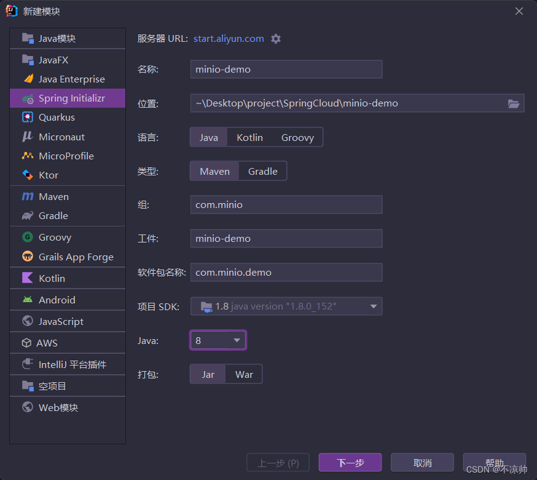The width and height of the screenshot is (537, 480).
Task: Select the Grails App Forge icon
Action: click(x=28, y=256)
